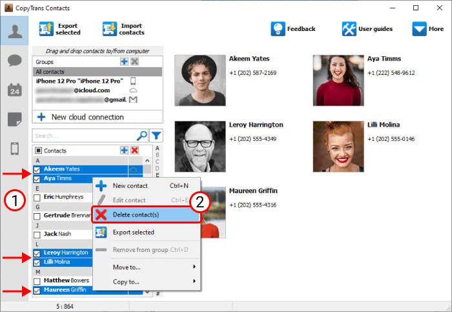Open the device phone section icon
This screenshot has width=452, height=312.
click(14, 149)
